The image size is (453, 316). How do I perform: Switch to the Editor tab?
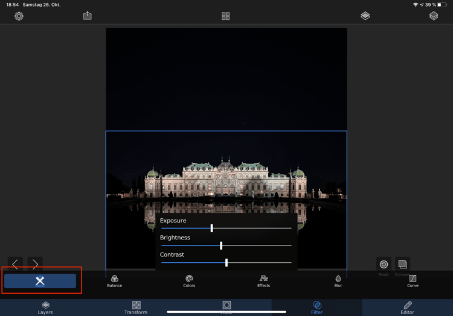[x=407, y=308]
